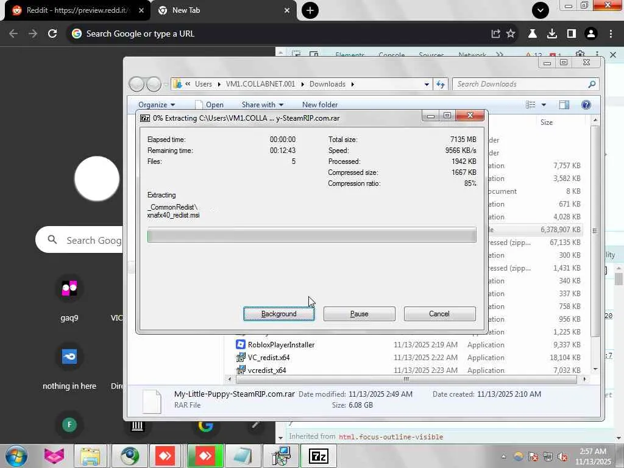Refresh the Downloads folder view
This screenshot has height=468, width=624.
coord(440,84)
